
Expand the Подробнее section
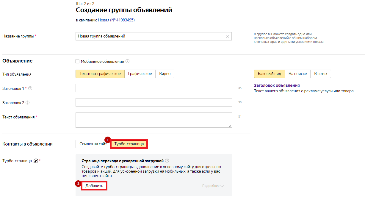click(213, 186)
